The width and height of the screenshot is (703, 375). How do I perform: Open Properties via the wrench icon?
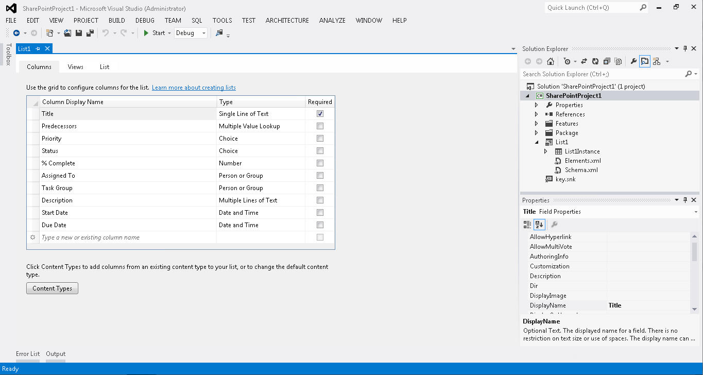click(x=633, y=61)
